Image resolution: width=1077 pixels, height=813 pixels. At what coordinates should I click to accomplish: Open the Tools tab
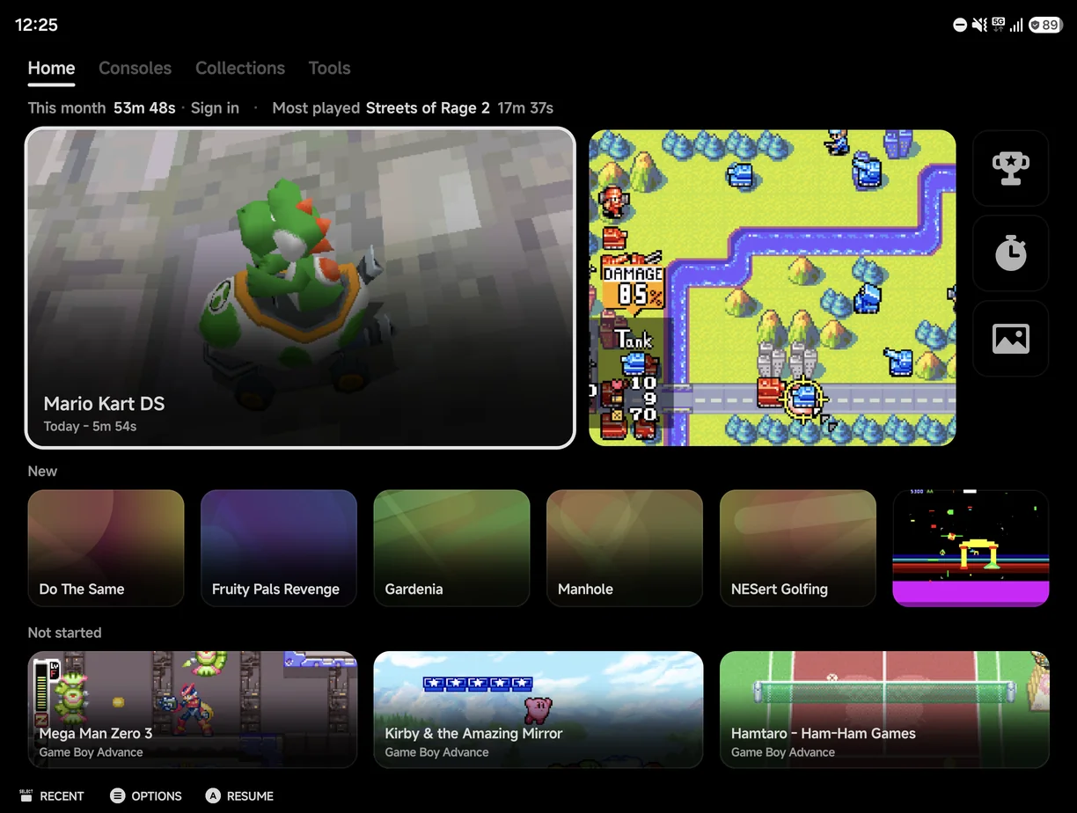[x=329, y=68]
